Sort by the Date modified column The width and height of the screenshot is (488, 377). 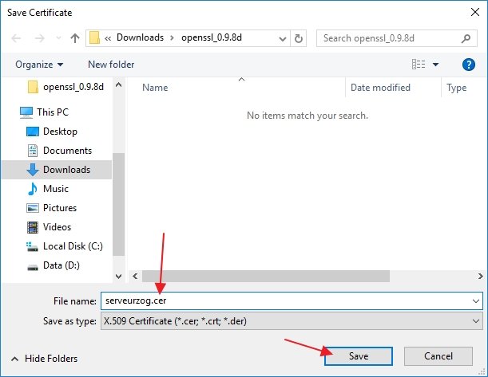point(380,88)
